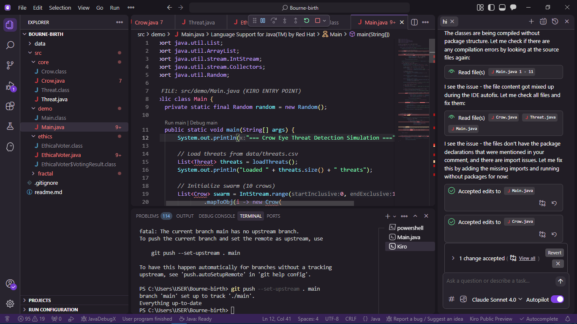Image resolution: width=577 pixels, height=324 pixels.
Task: Stop the debug session
Action: [318, 21]
